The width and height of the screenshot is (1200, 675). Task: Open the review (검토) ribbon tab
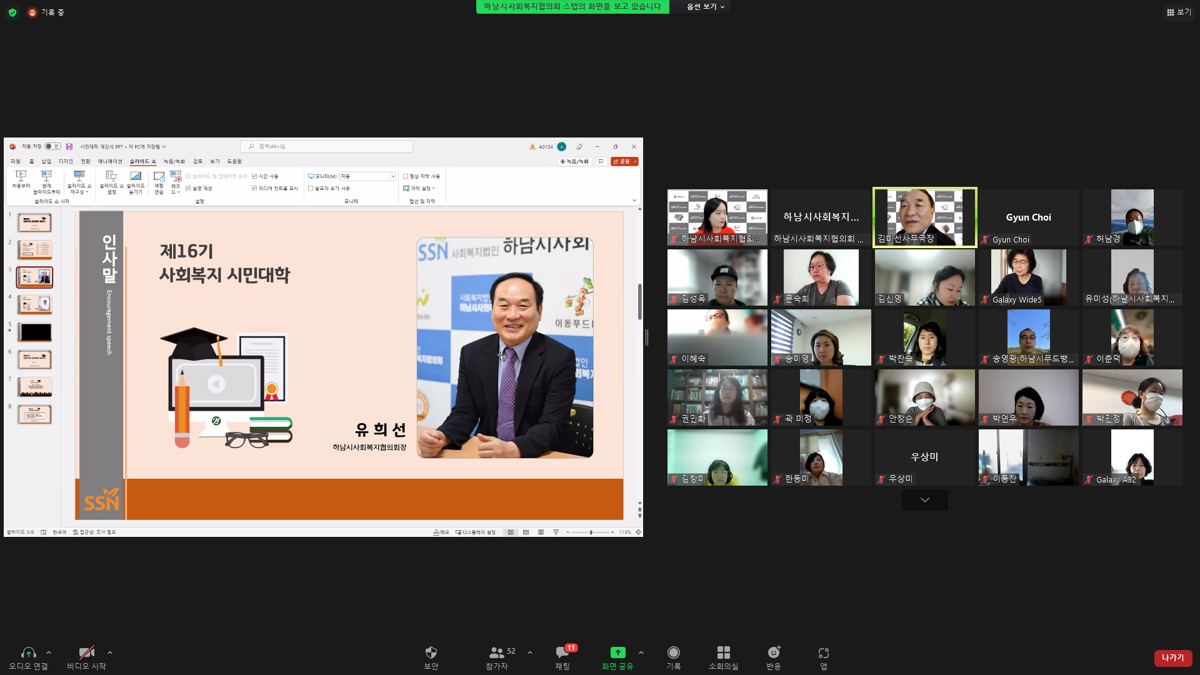(197, 161)
